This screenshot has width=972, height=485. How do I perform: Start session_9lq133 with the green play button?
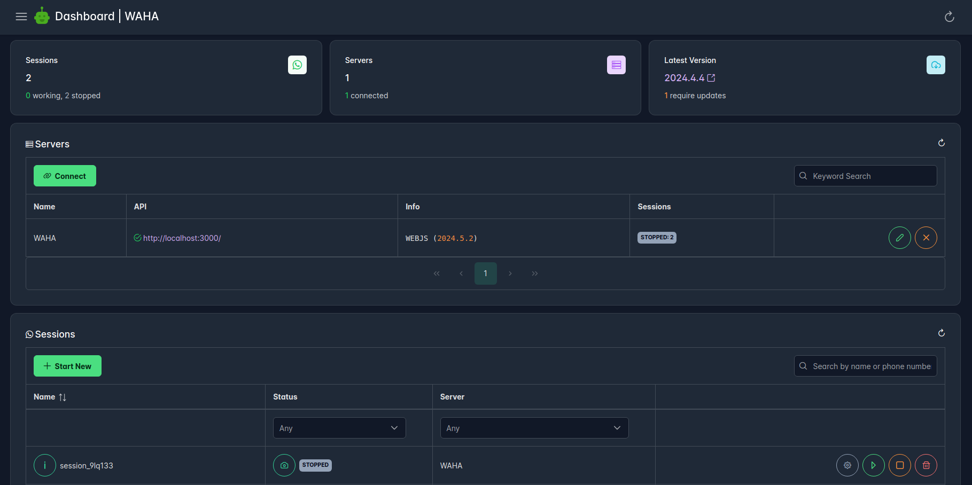(874, 465)
